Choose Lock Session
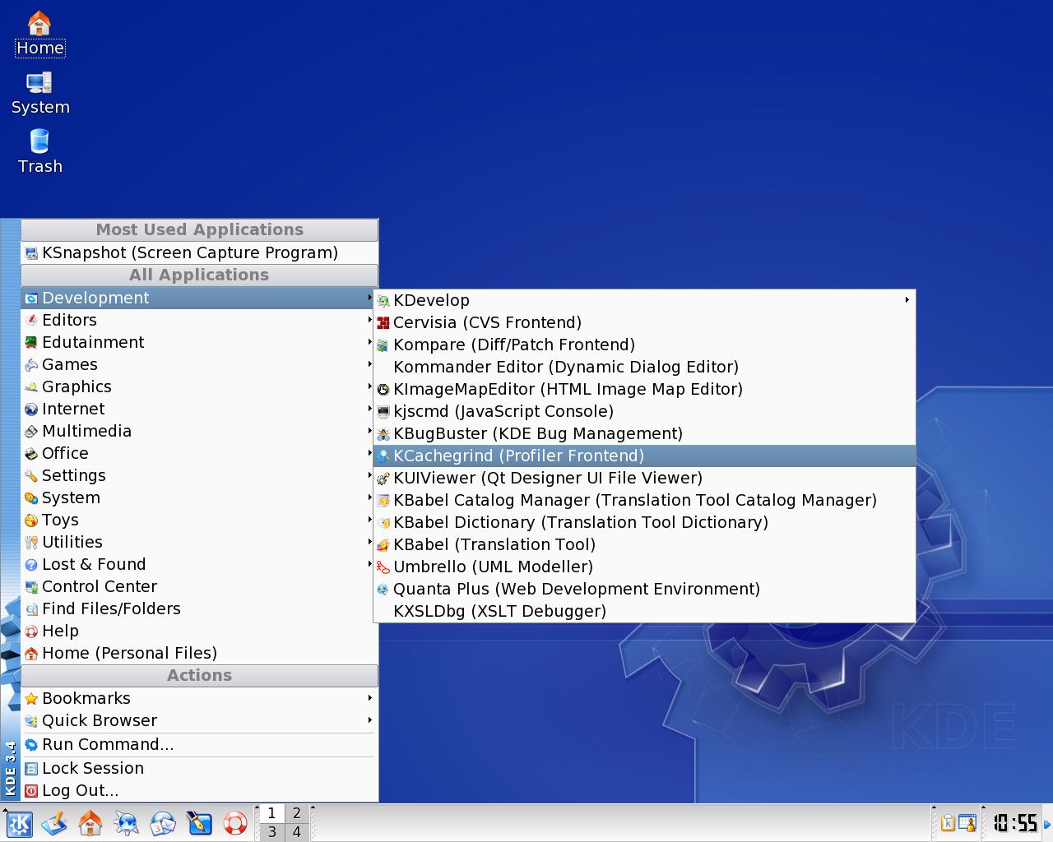 click(x=199, y=768)
